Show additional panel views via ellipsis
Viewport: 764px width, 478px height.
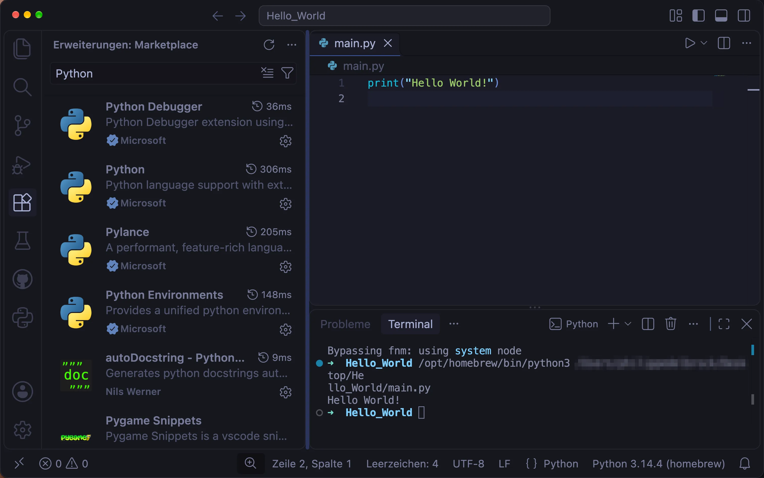454,324
